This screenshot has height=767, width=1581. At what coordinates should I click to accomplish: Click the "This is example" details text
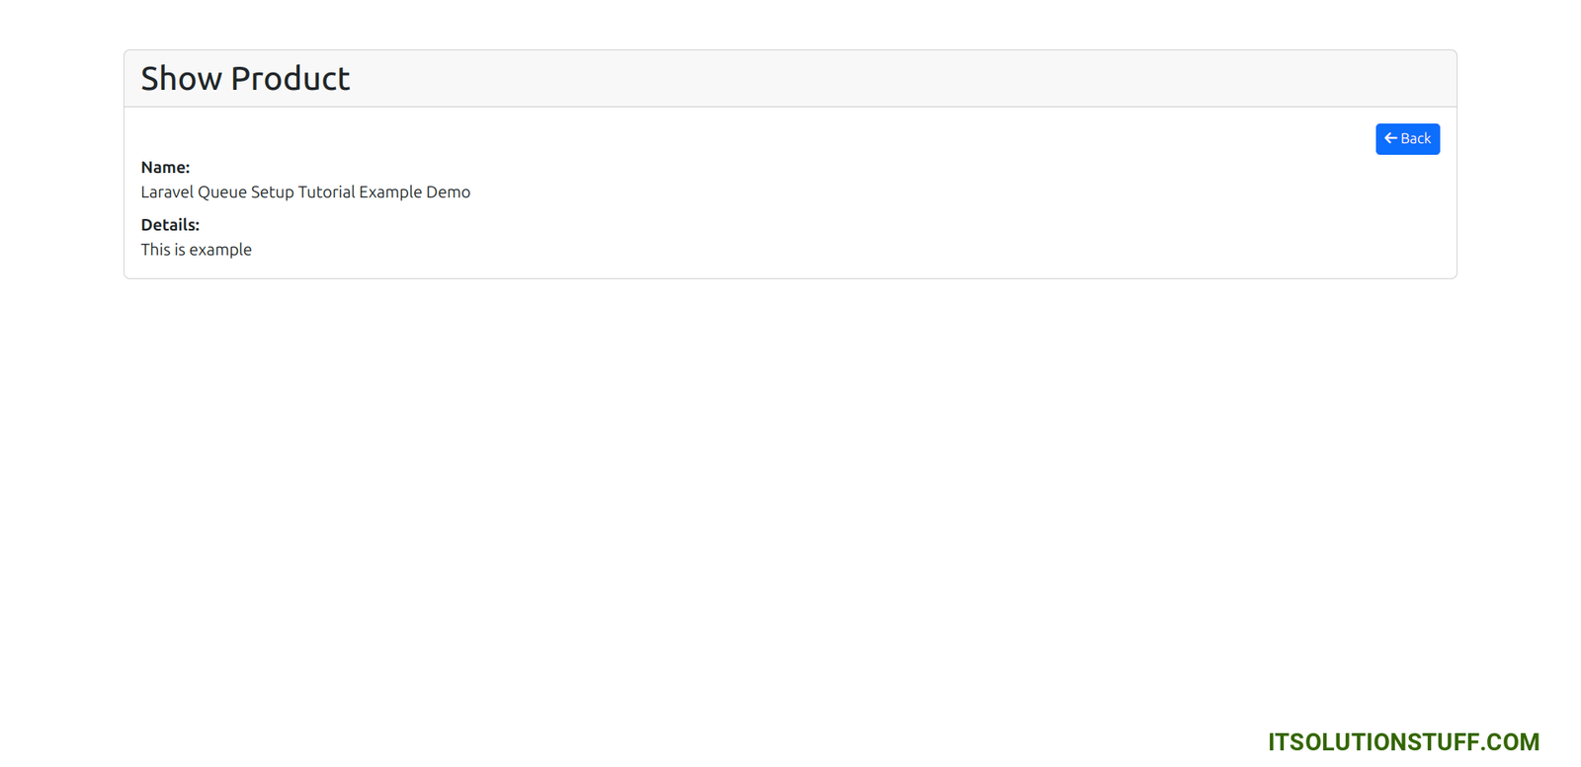coord(196,250)
